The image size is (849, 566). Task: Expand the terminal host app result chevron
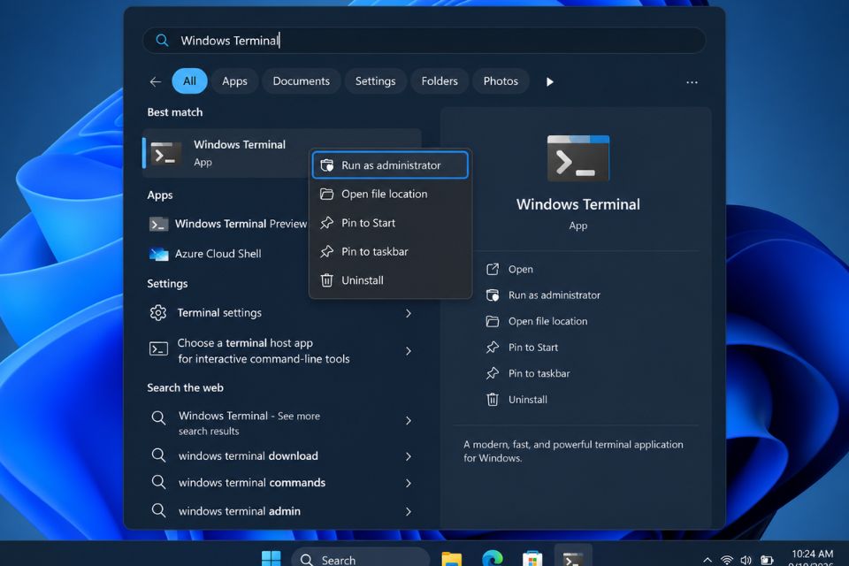click(x=409, y=351)
